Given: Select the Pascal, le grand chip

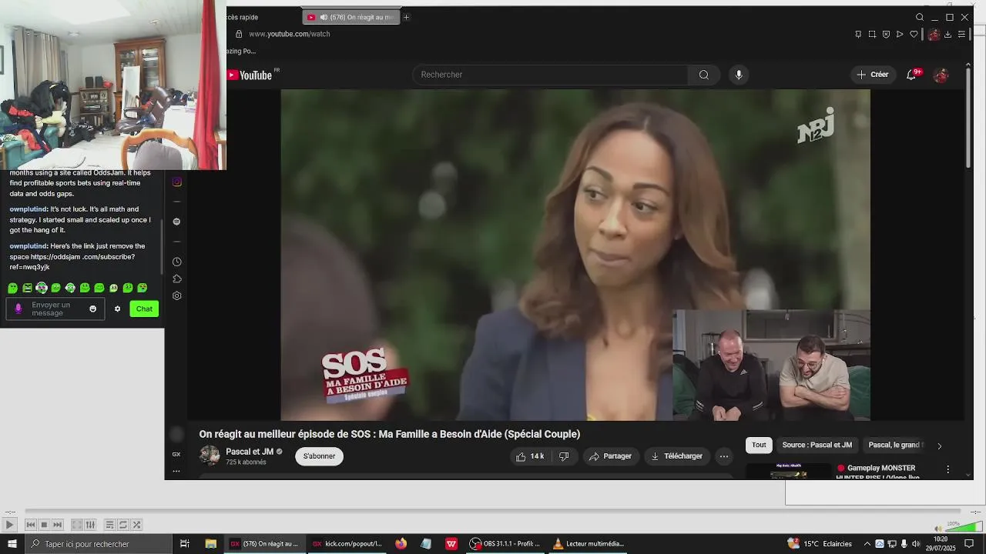Looking at the screenshot, I should tap(894, 445).
